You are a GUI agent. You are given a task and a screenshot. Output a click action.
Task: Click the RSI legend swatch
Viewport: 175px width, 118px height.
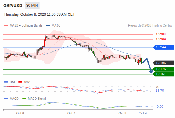(x=6, y=82)
